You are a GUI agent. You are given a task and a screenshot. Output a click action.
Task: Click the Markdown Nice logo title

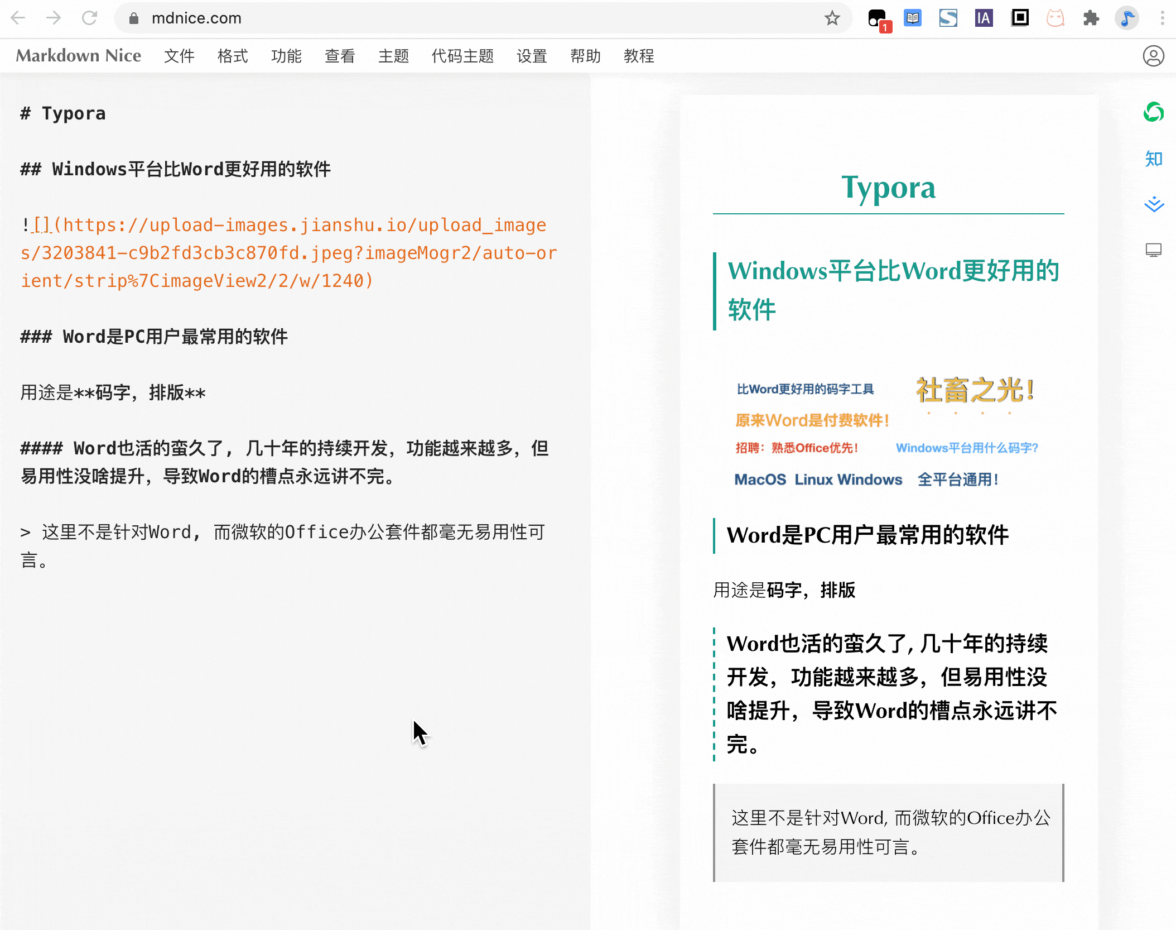pos(79,56)
